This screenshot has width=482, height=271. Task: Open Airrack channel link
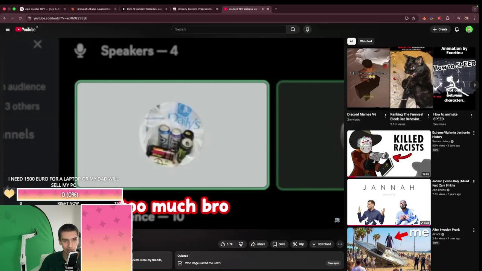pyautogui.click(x=436, y=234)
